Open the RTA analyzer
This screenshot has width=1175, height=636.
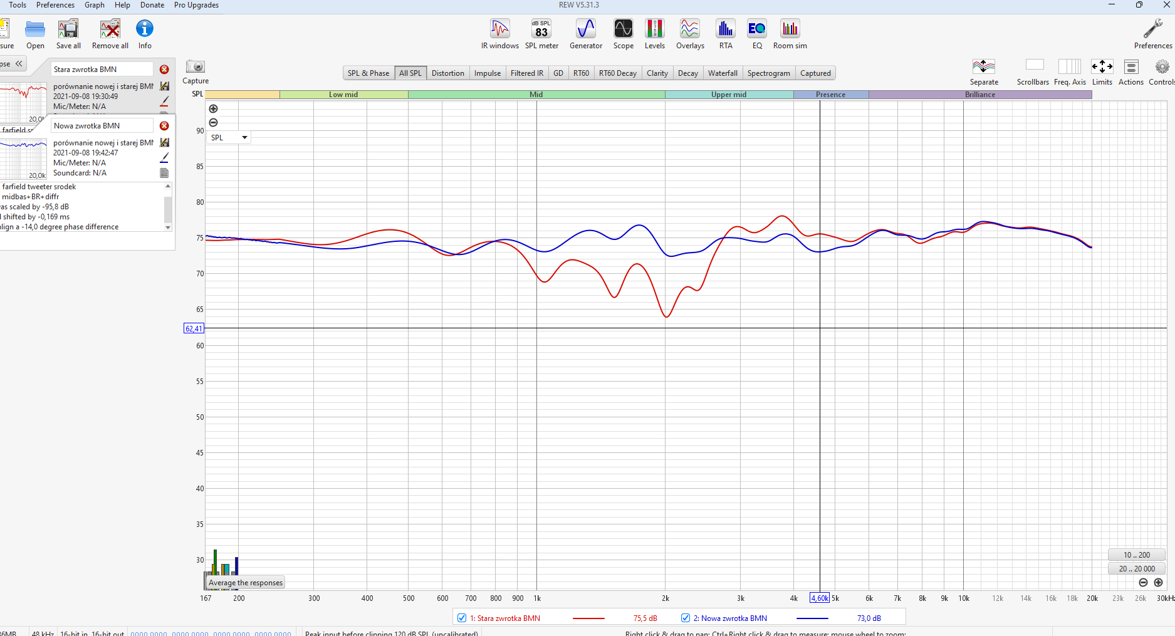click(726, 34)
